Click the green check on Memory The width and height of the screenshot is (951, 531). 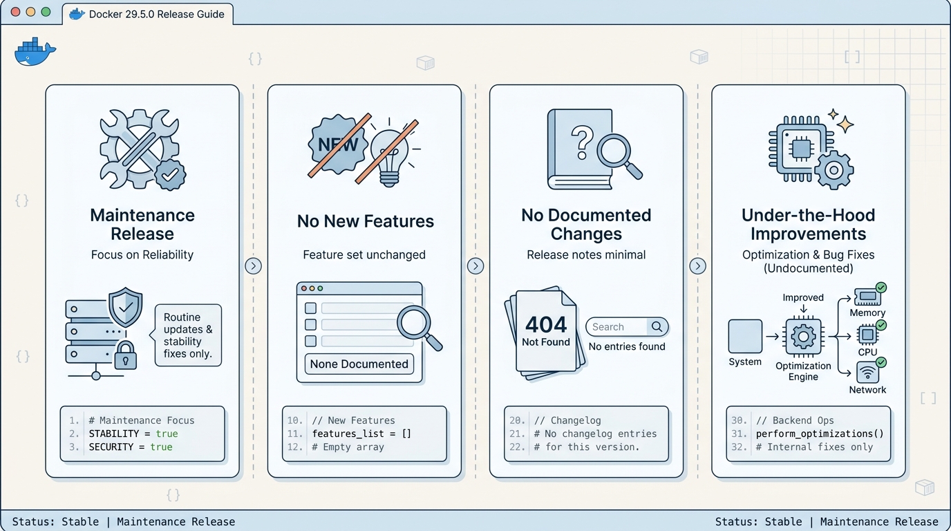[x=881, y=288]
